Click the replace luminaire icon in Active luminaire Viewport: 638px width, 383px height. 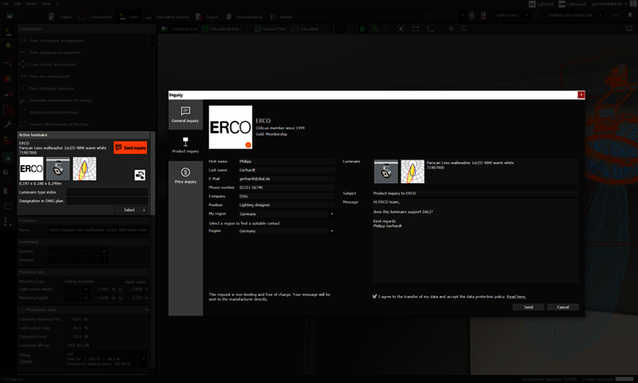pyautogui.click(x=140, y=175)
